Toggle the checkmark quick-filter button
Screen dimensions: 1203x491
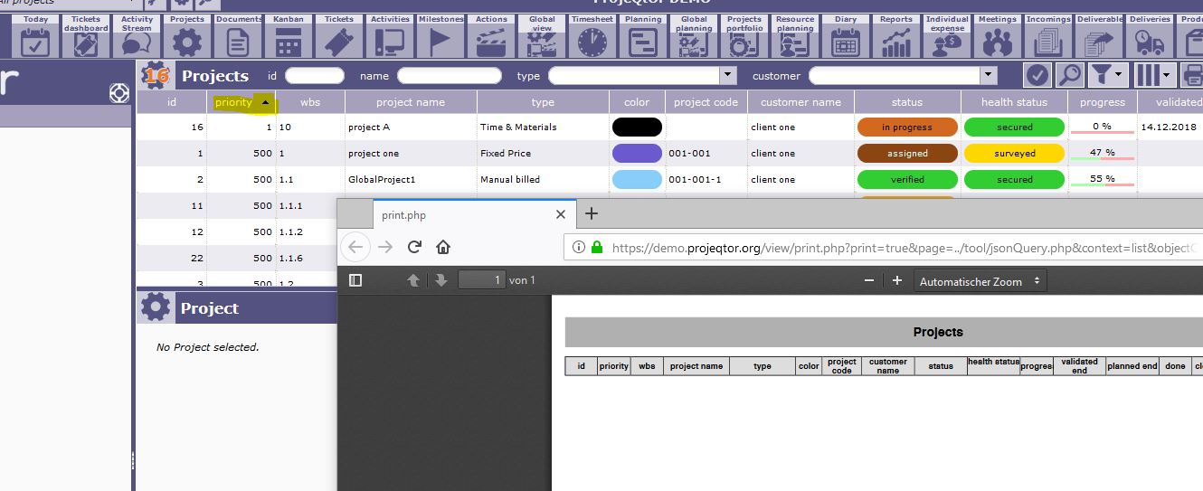point(1037,75)
